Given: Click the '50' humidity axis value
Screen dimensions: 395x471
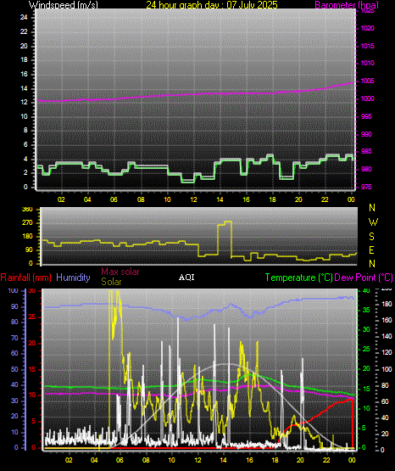Looking at the screenshot, I should (14, 369).
